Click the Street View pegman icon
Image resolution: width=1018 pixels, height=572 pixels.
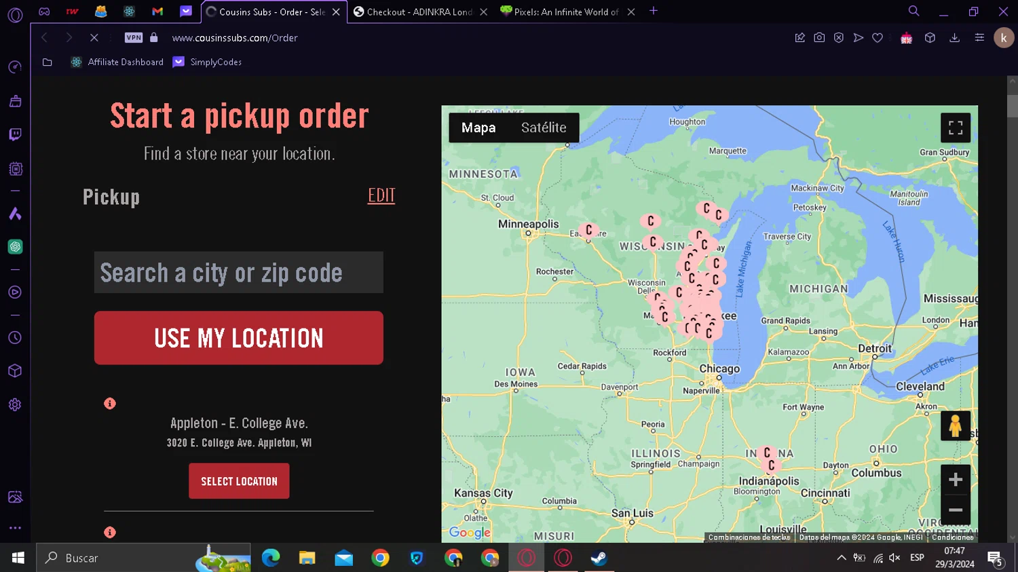pyautogui.click(x=956, y=425)
